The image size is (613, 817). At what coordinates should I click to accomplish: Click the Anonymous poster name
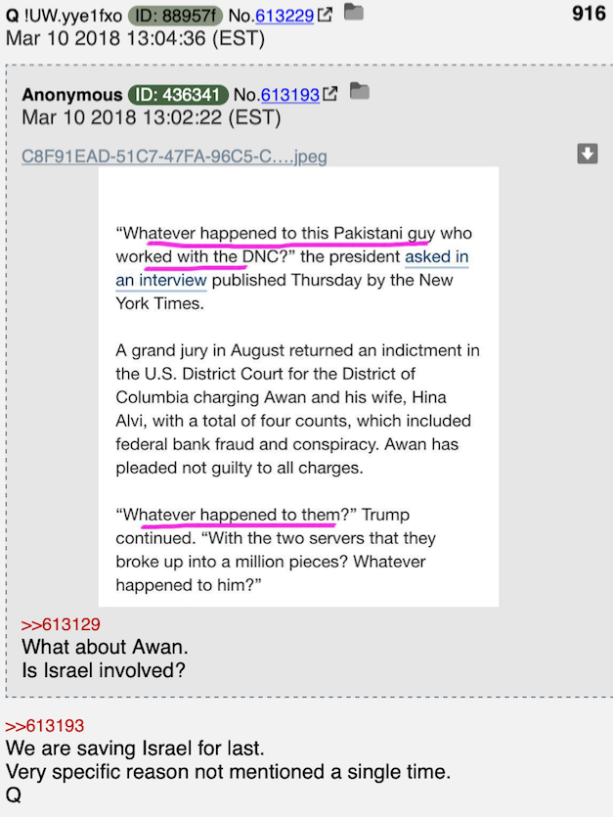[72, 95]
